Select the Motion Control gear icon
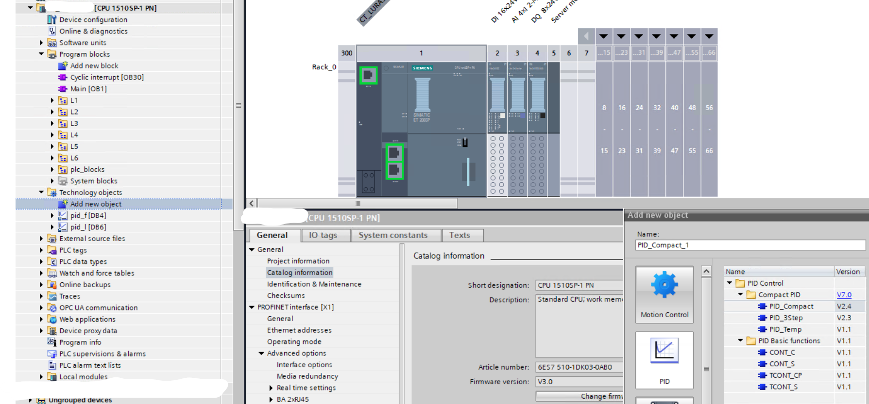This screenshot has height=404, width=869. (664, 285)
